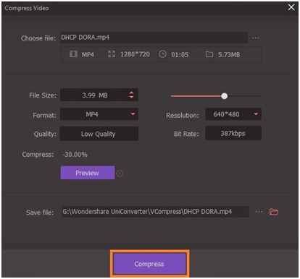Click the Low Quality field

[x=99, y=134]
